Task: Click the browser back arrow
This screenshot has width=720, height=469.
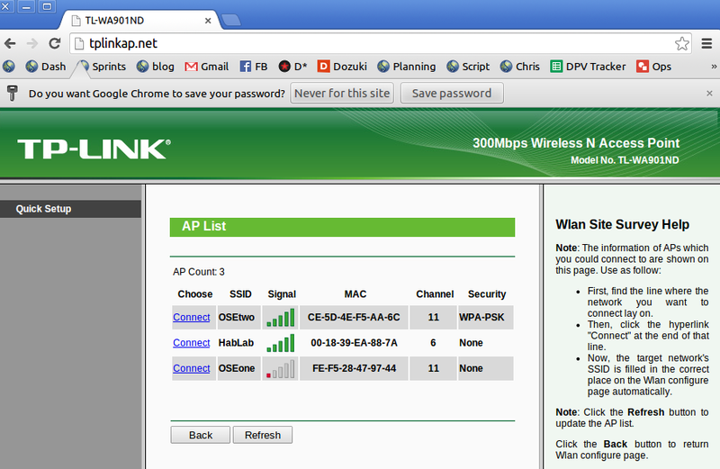Action: click(x=10, y=43)
